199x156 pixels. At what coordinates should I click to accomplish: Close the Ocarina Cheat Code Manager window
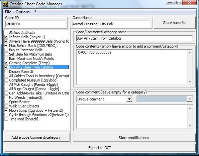(189, 2)
